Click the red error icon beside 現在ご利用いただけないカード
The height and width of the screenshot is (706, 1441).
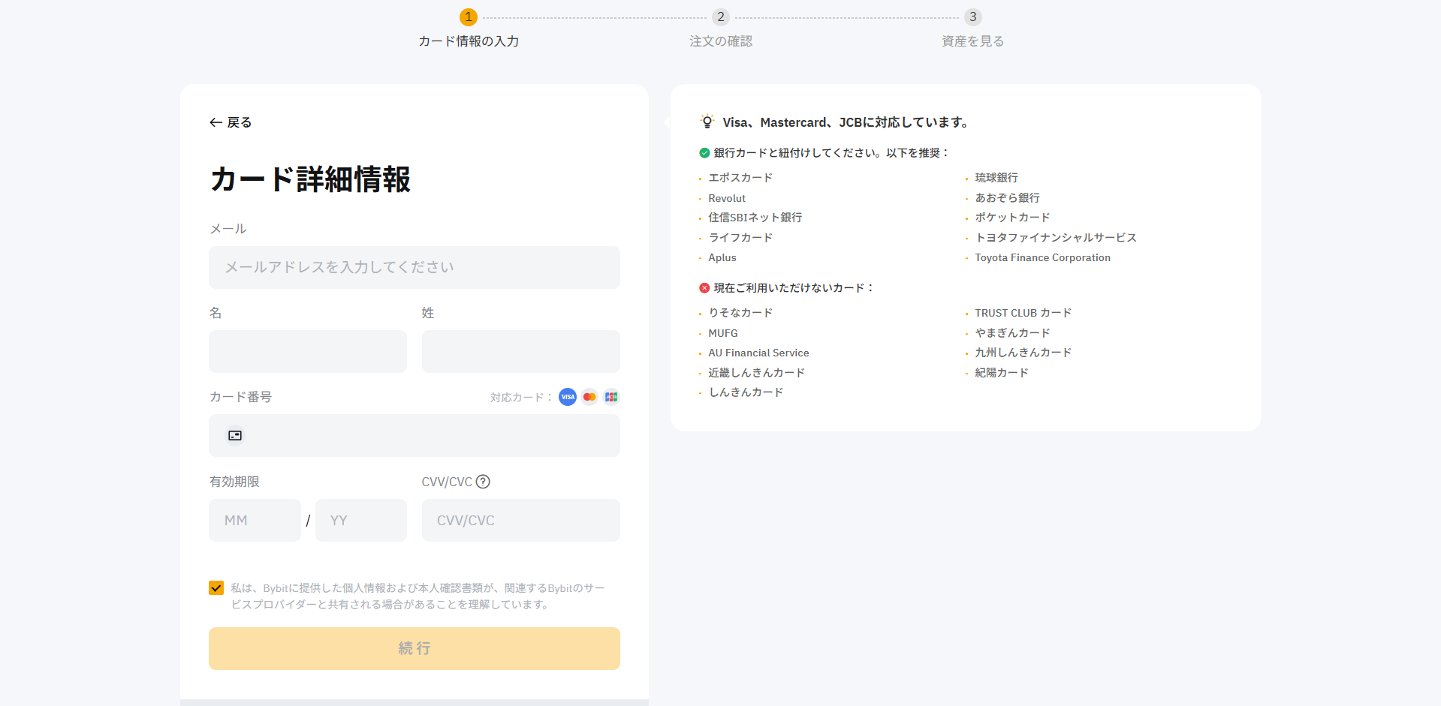[x=704, y=287]
